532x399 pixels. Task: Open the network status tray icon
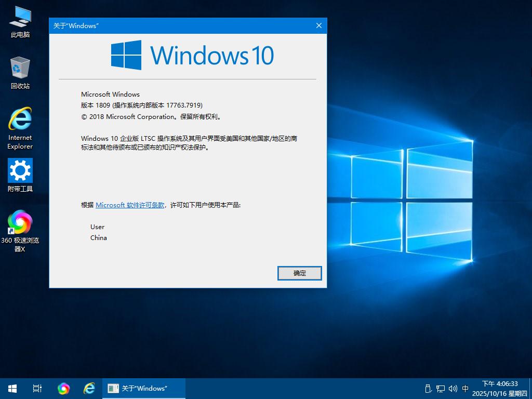pyautogui.click(x=440, y=389)
